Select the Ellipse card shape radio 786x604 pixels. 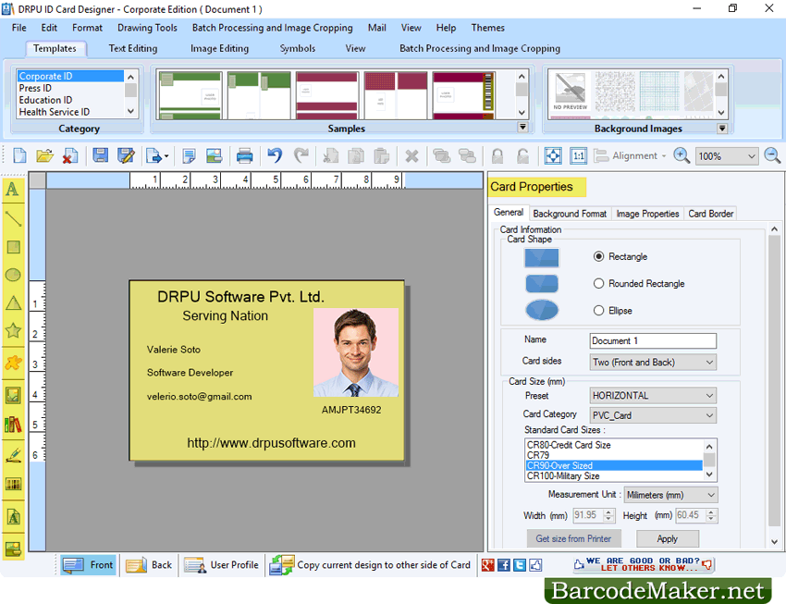click(598, 311)
